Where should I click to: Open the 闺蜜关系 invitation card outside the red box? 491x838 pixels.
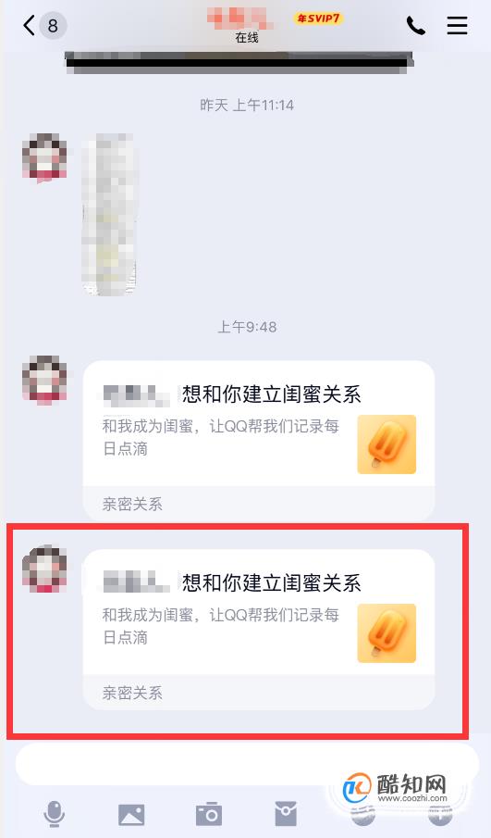[259, 441]
